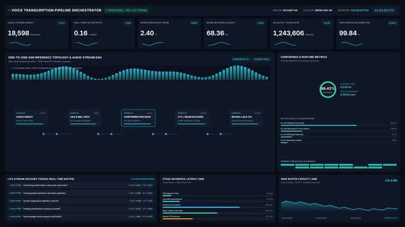This screenshot has height=227, width=405.
Task: Open the Acoustic Token Rate card 1,243,606
Action: (301, 34)
